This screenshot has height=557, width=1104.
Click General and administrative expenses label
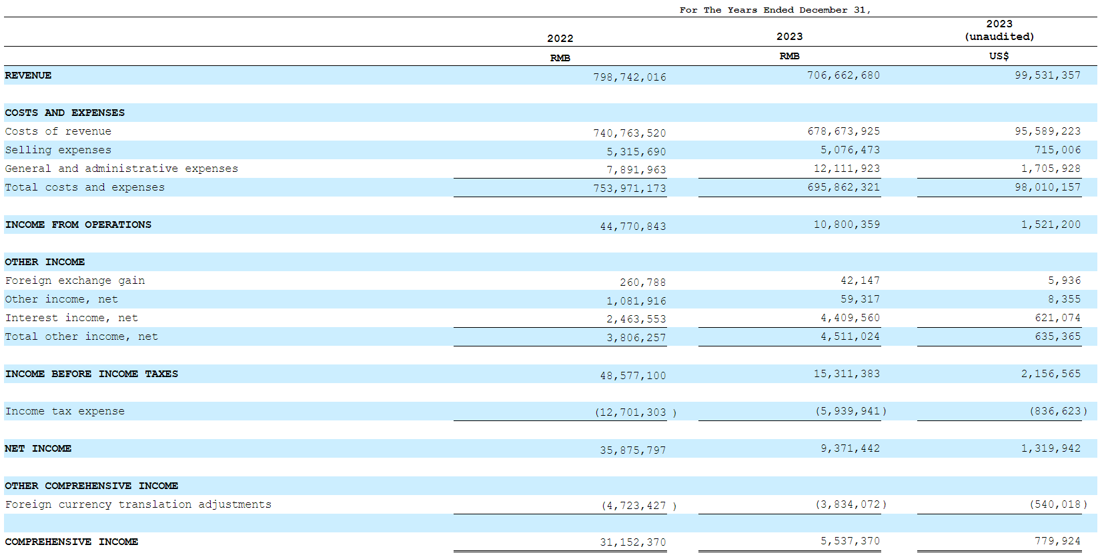click(121, 169)
